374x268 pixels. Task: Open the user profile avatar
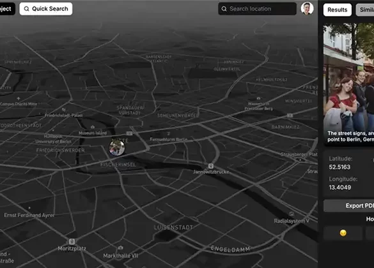pyautogui.click(x=307, y=8)
